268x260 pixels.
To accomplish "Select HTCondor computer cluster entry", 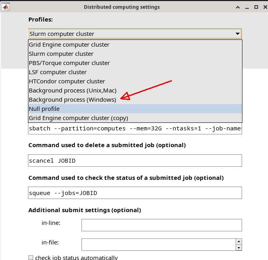I will coord(67,81).
